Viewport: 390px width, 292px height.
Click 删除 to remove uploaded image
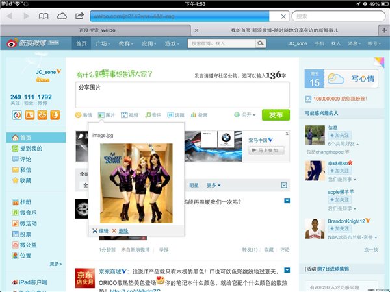point(120,231)
